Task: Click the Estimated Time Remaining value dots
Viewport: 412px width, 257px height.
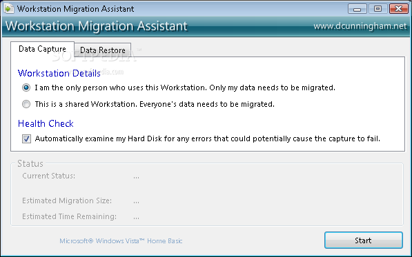Action: [x=136, y=218]
